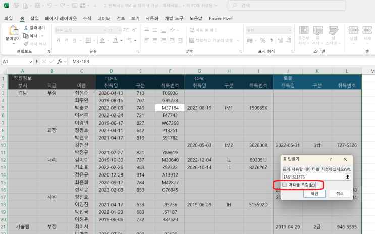Viewport: 375px width, 234px height.
Task: Open the 페이지 레이아웃 tab
Action: point(61,18)
